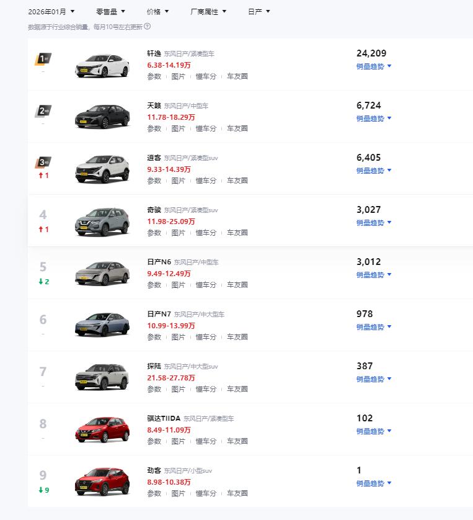Screen dimensions: 473x520
Task: Click the gold rank 1 badge
Action: [x=42, y=59]
